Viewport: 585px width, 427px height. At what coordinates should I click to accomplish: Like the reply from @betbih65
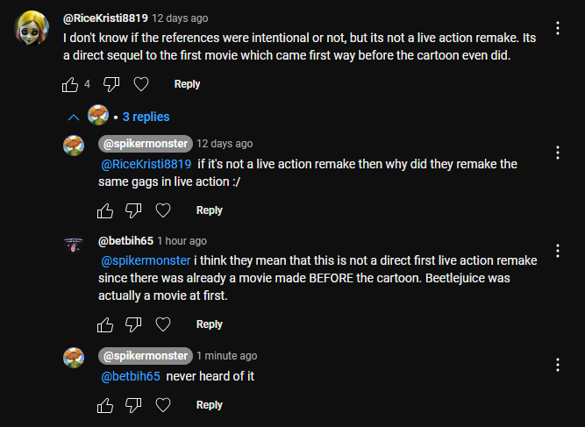click(105, 324)
